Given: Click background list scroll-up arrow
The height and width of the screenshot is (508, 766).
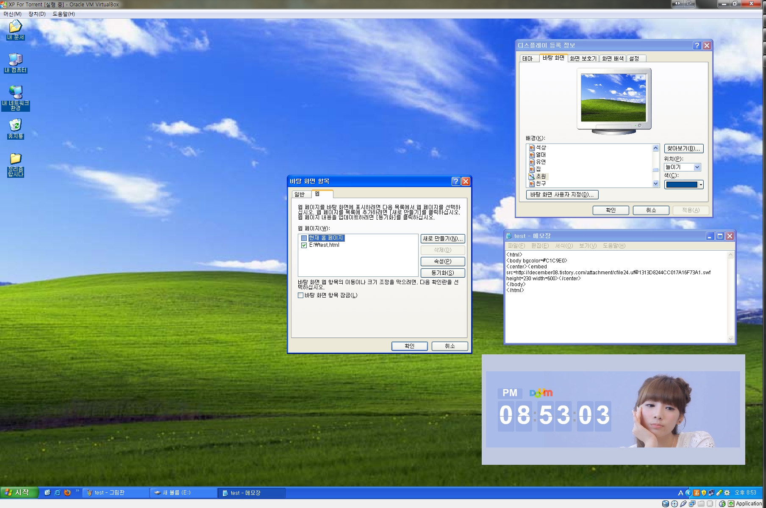Looking at the screenshot, I should coord(656,148).
